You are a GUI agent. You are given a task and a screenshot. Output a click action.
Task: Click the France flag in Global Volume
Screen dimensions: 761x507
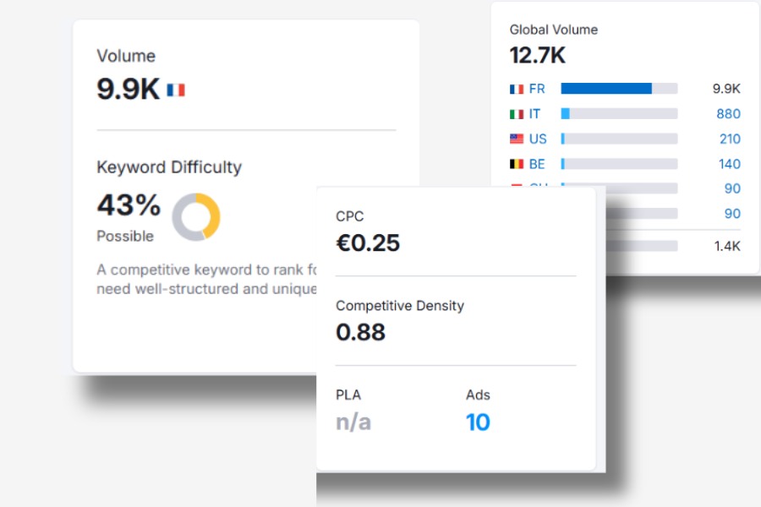pyautogui.click(x=517, y=89)
